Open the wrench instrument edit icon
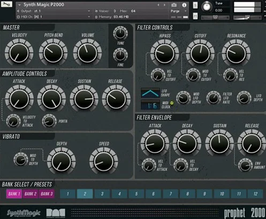Viewport: 266px width, 219px height. tap(6, 4)
